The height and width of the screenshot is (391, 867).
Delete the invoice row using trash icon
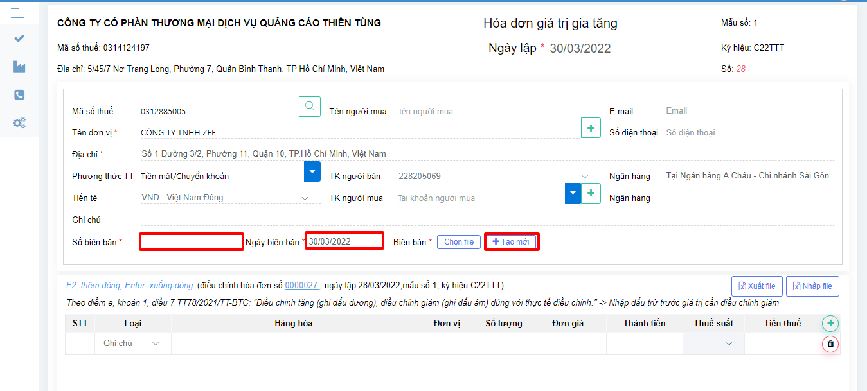coord(830,344)
